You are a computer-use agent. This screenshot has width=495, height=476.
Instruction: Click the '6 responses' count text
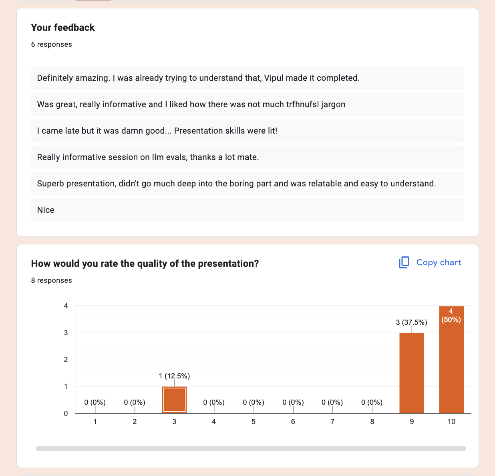[x=52, y=44]
